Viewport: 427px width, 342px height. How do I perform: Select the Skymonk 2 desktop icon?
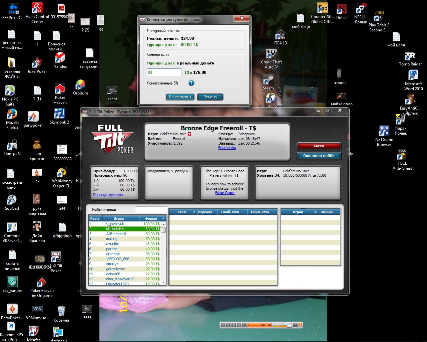pyautogui.click(x=59, y=117)
